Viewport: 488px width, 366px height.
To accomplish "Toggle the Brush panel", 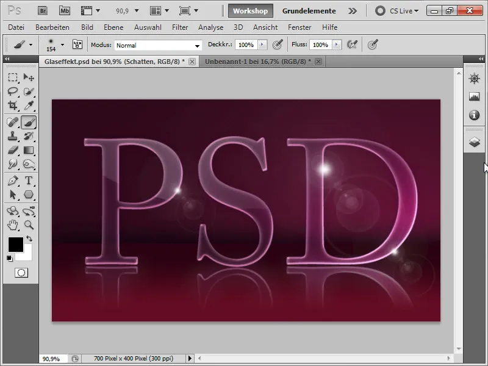I will pos(77,45).
